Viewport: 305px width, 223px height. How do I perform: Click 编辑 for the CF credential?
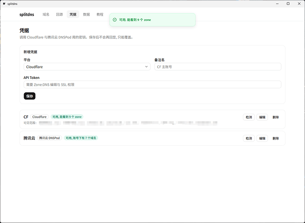(262, 117)
